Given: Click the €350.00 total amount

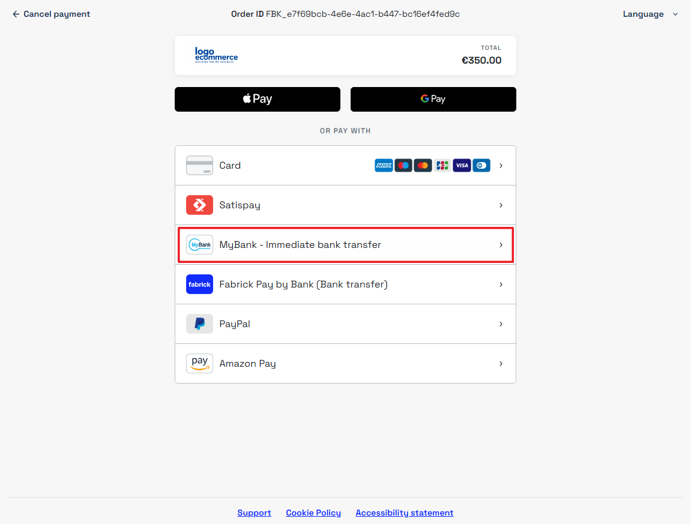Looking at the screenshot, I should click(x=481, y=61).
